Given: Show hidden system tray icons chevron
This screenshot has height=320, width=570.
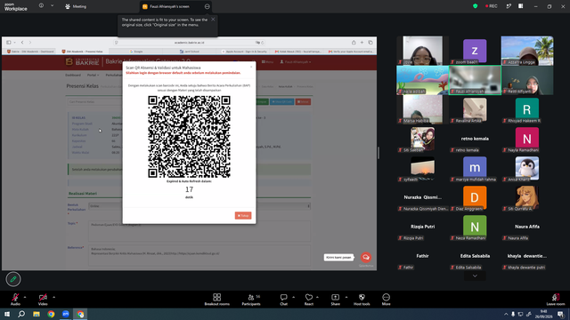Looking at the screenshot, I should 506,314.
